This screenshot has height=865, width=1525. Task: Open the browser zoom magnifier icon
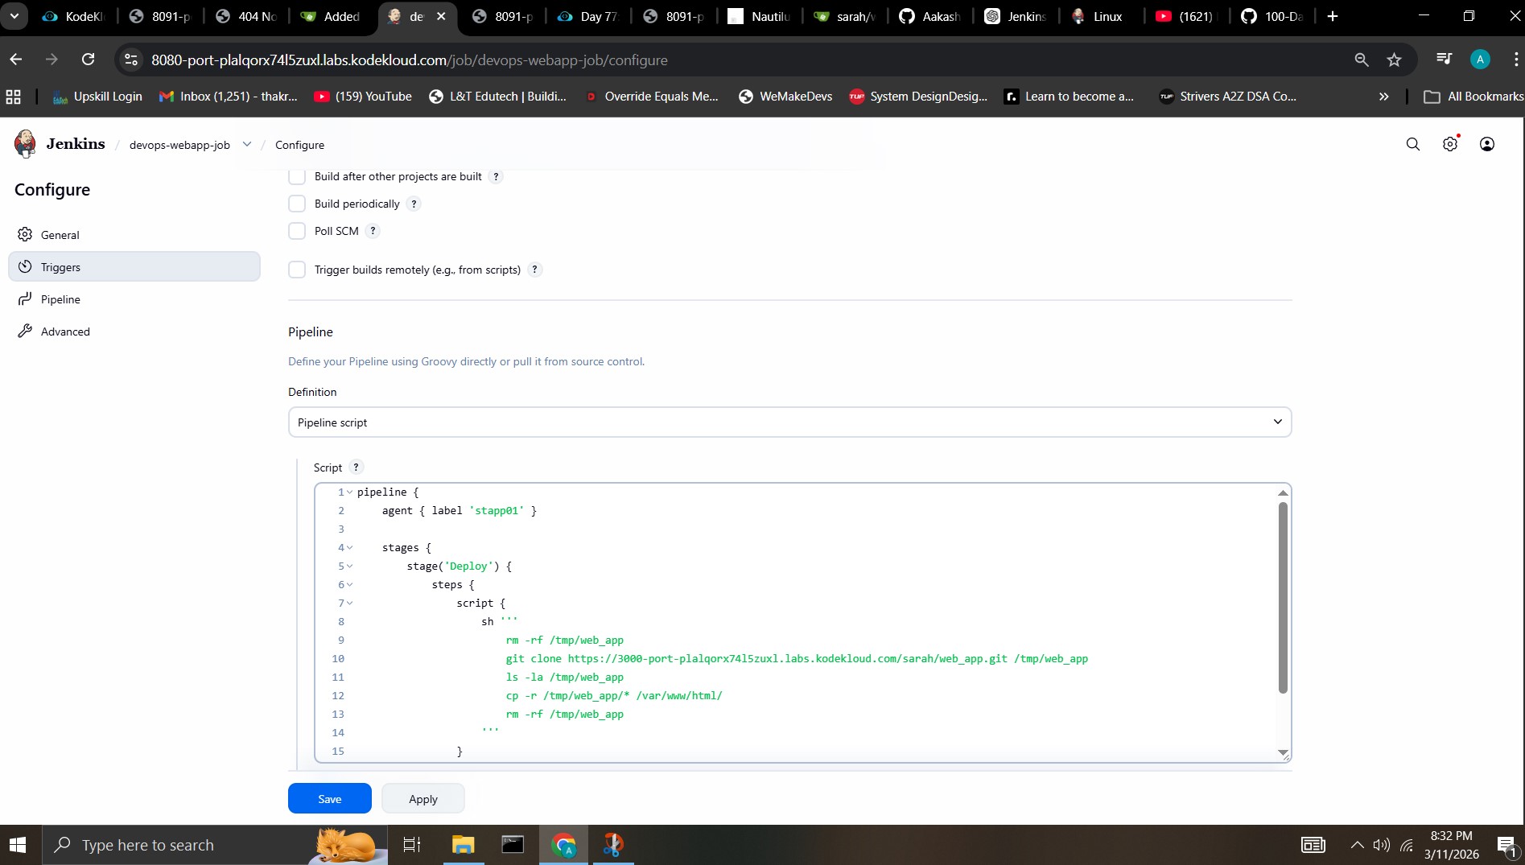(x=1362, y=60)
